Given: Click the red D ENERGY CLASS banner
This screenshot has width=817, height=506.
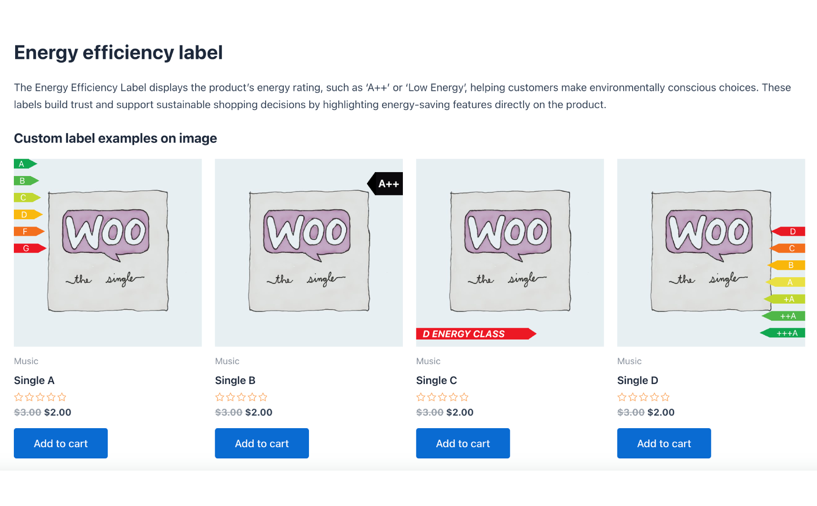Looking at the screenshot, I should (476, 334).
